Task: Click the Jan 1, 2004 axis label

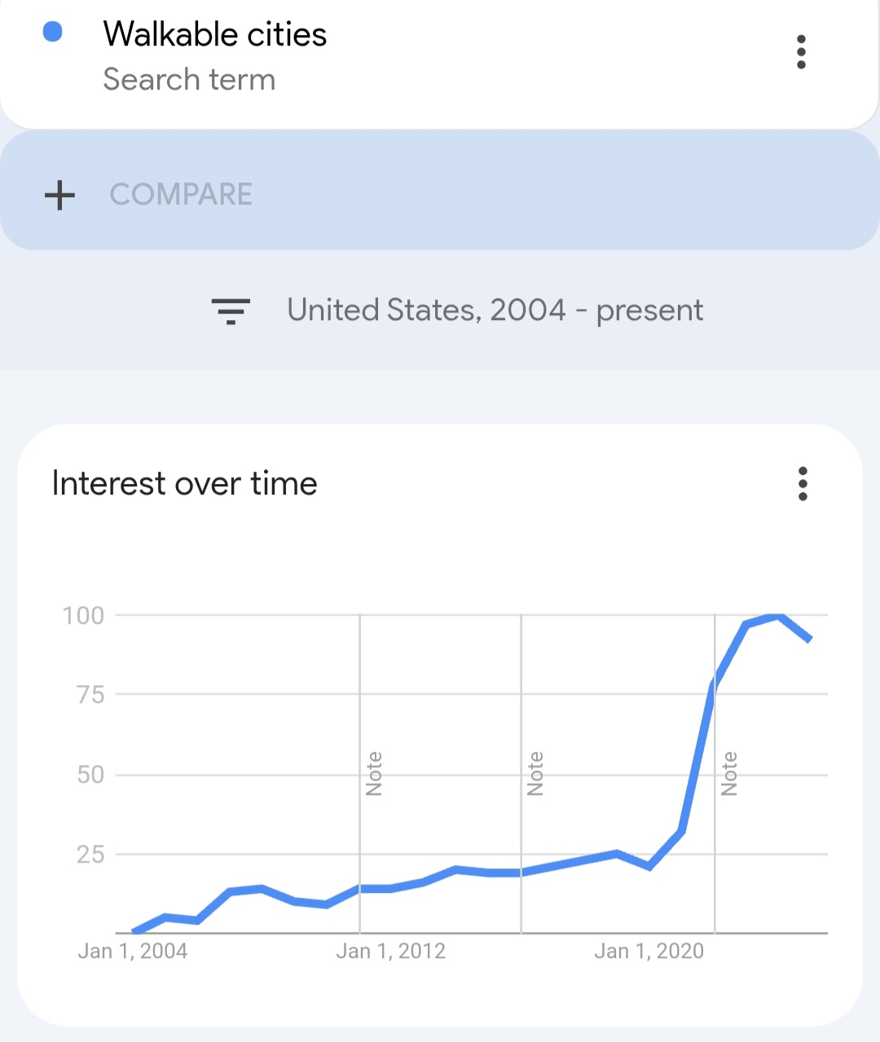Action: 132,951
